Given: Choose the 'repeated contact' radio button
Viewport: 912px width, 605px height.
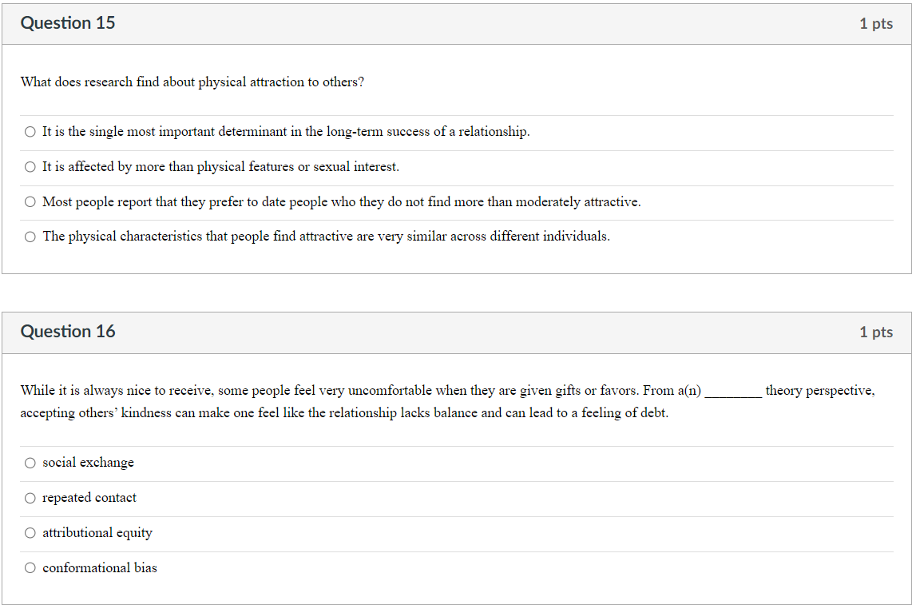Looking at the screenshot, I should click(30, 498).
